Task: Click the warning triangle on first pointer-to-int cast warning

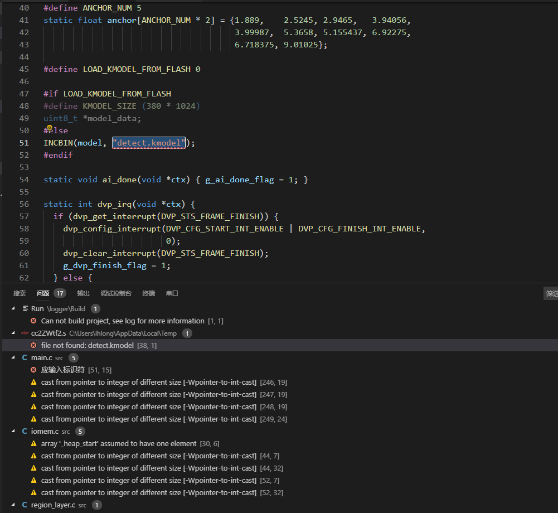Action: [x=33, y=382]
